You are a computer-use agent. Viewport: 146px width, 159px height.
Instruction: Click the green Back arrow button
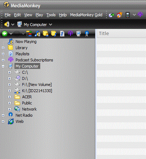point(5,34)
